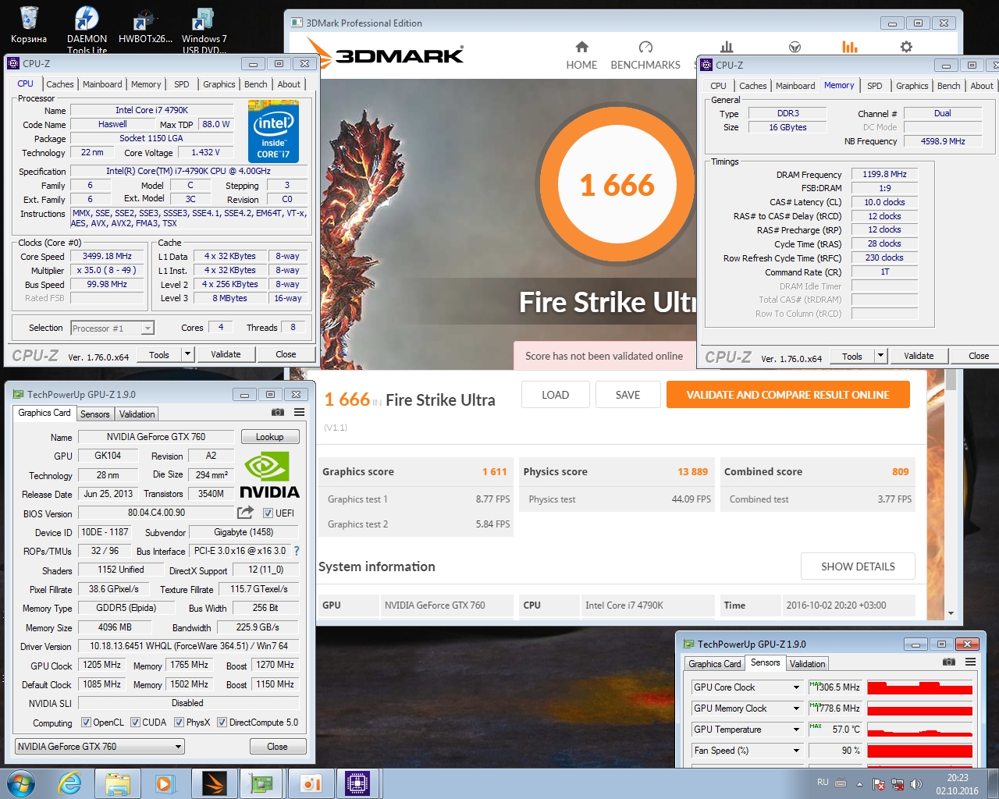Click 3DMark orange bars icon in navigation

click(x=850, y=47)
